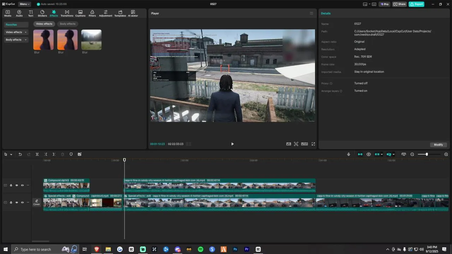Click the Export button
452x254 pixels.
(x=416, y=4)
